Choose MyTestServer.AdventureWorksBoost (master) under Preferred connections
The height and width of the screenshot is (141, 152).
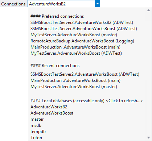[74, 35]
